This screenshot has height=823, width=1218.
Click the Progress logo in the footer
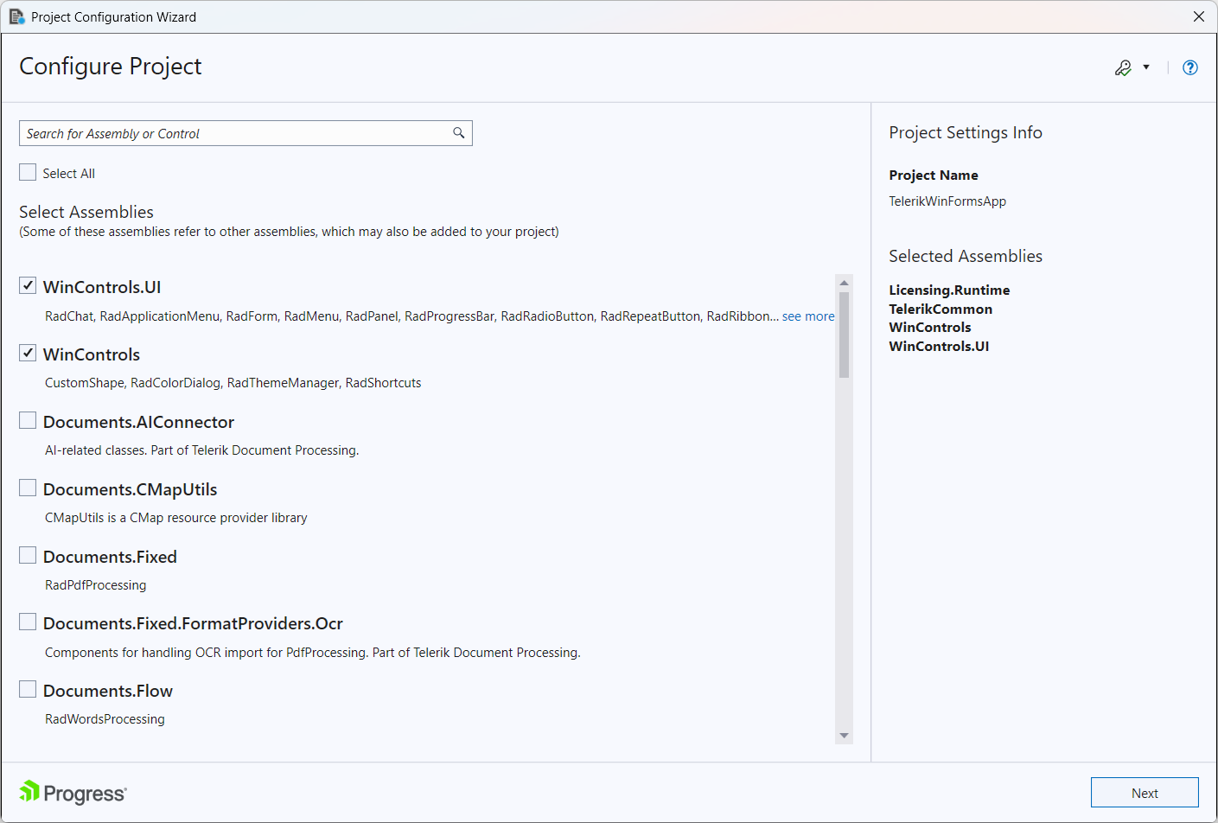[x=72, y=793]
